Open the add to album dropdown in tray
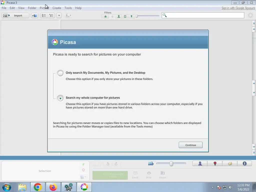Screen dimensions: 256x192 click(83, 177)
